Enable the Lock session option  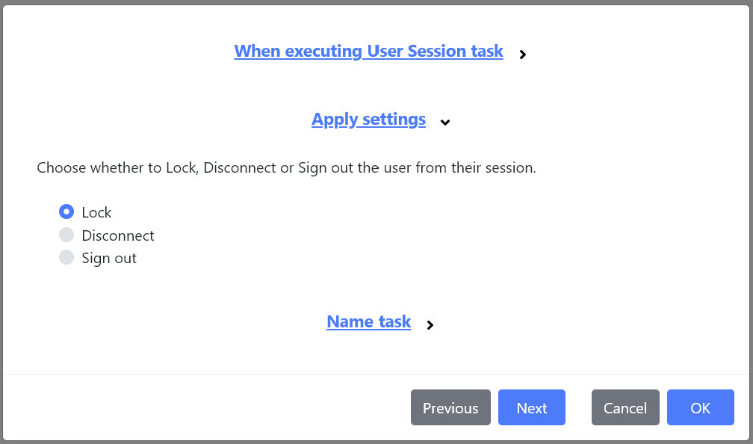point(66,212)
